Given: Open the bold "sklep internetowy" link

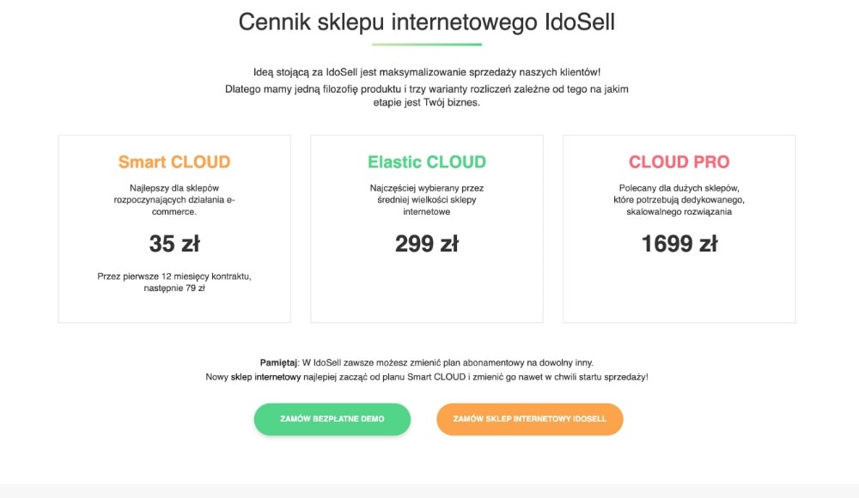Looking at the screenshot, I should click(x=265, y=377).
